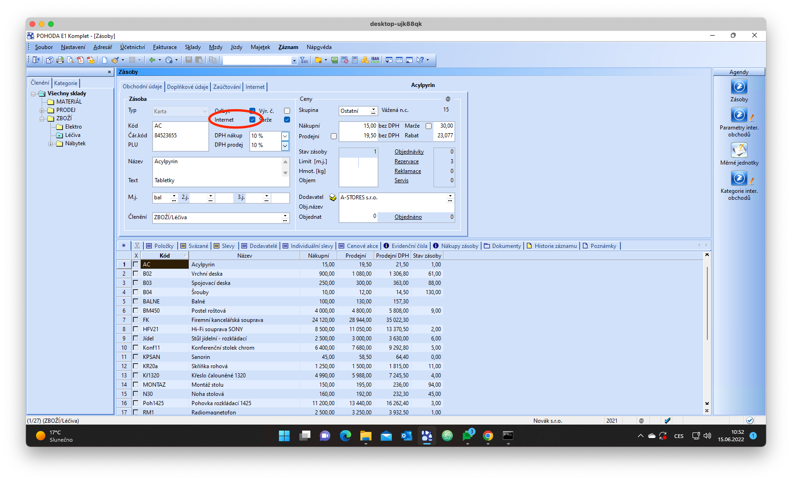This screenshot has height=481, width=792.
Task: Click the new record blank page icon
Action: click(x=105, y=60)
